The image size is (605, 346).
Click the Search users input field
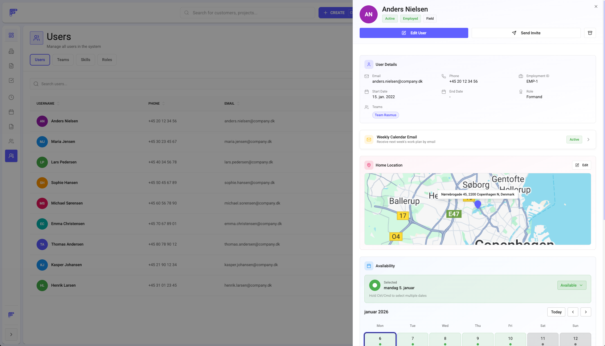pyautogui.click(x=113, y=84)
